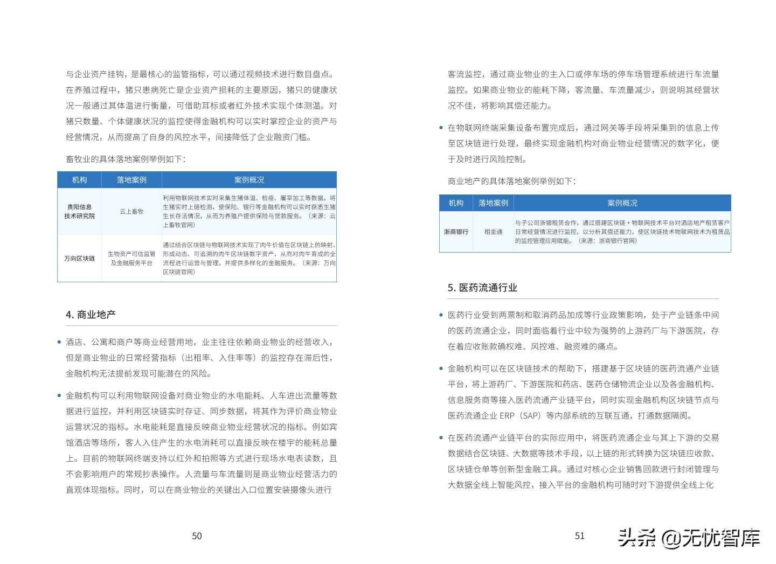Image resolution: width=776 pixels, height=564 pixels.
Task: Click '机构' header in real estate table
Action: [x=456, y=203]
